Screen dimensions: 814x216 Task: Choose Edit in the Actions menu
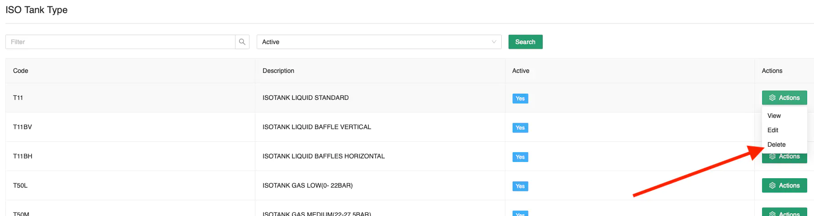click(x=772, y=130)
